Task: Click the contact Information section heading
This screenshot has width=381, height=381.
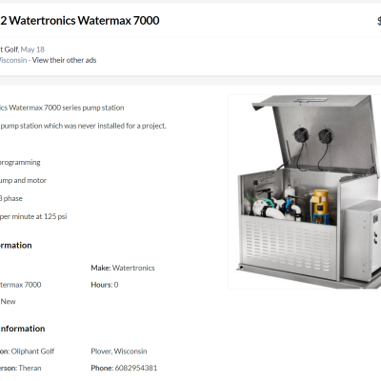Action: 22,329
